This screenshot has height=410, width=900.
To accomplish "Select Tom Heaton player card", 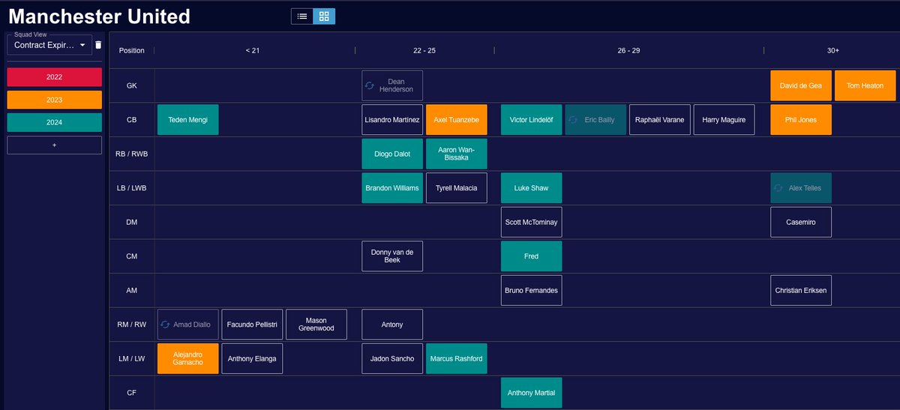I will (865, 85).
